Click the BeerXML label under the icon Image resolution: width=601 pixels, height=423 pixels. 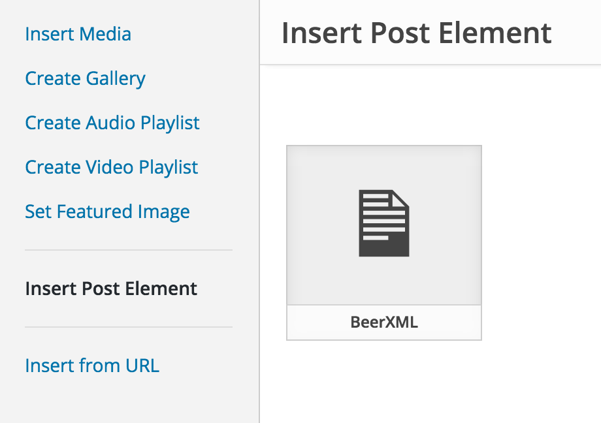(384, 322)
